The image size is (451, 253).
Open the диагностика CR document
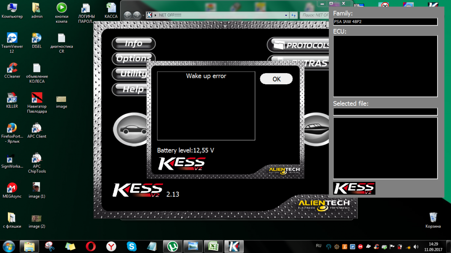coord(62,43)
